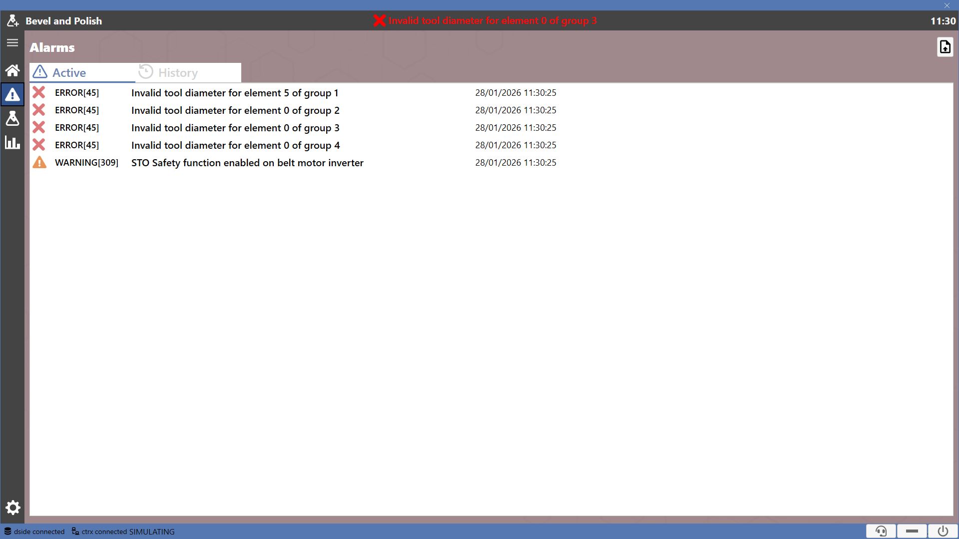The width and height of the screenshot is (959, 539).
Task: Click the red error banner in the header
Action: click(x=485, y=21)
